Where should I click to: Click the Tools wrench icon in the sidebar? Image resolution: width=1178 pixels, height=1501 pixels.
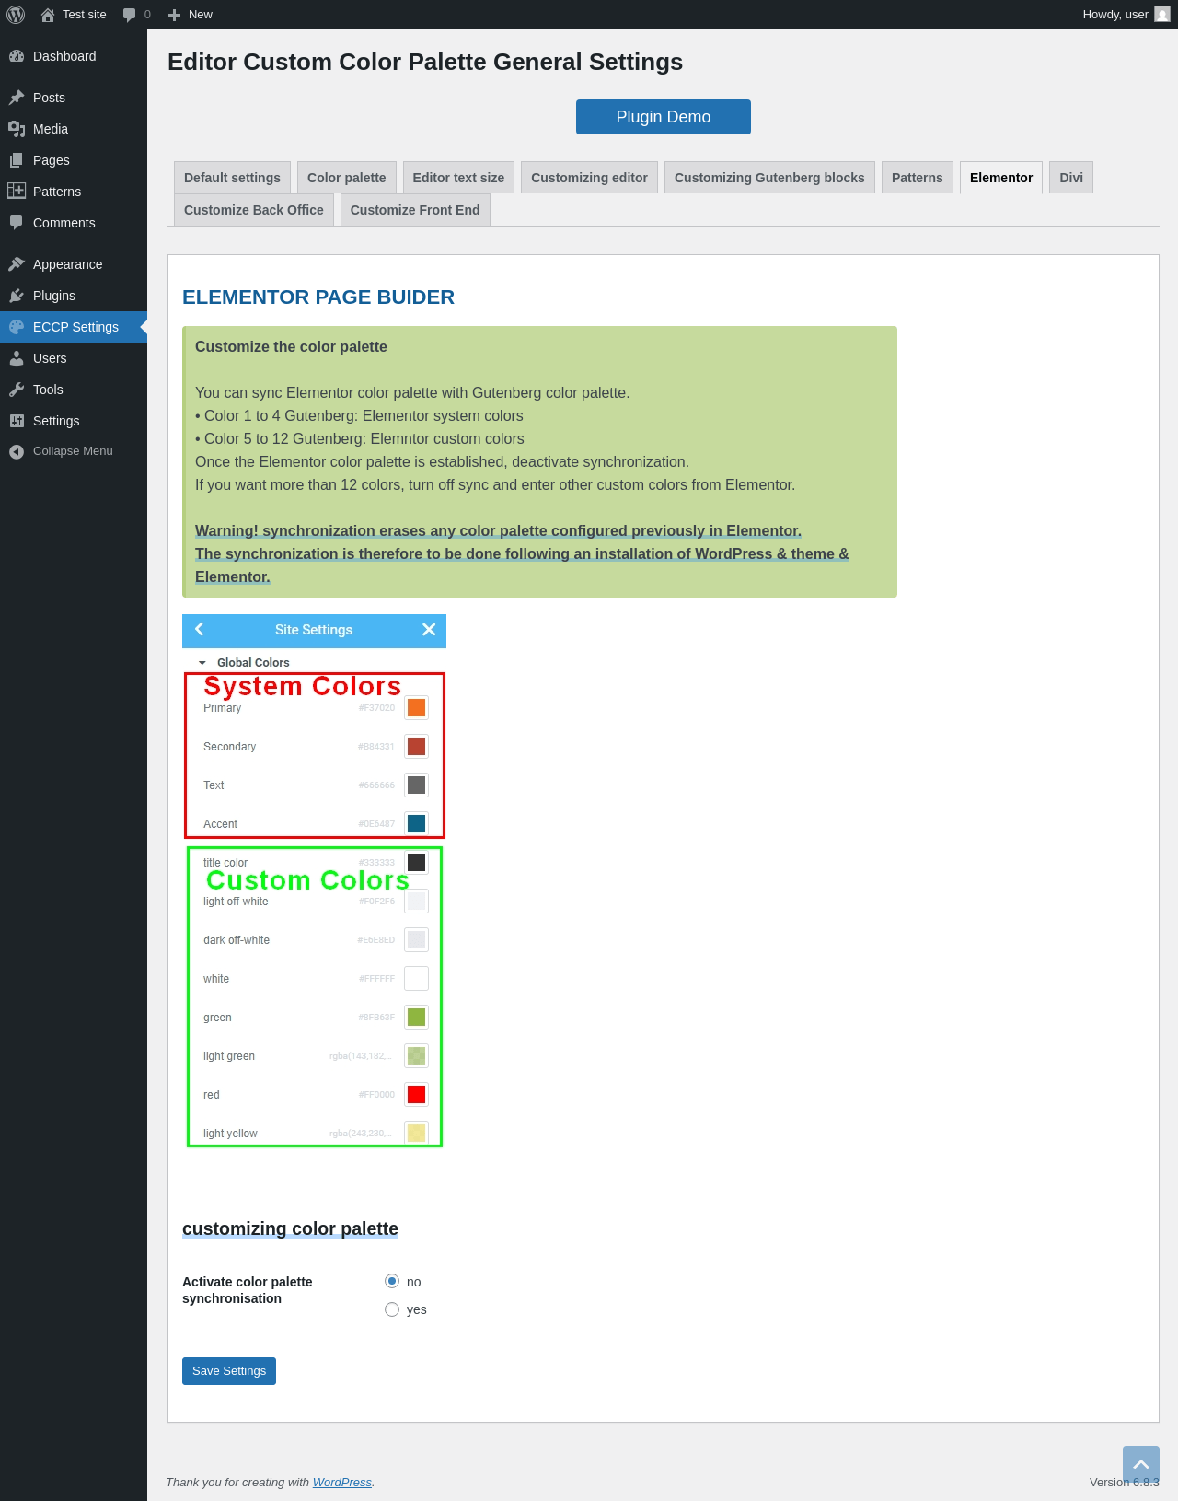pos(17,390)
